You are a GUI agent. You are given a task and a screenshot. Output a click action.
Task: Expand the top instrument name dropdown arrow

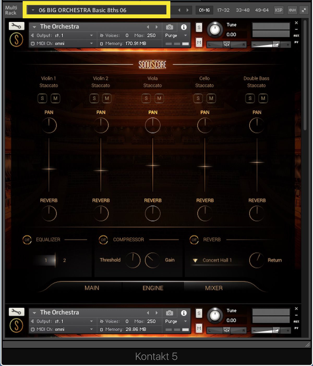pyautogui.click(x=34, y=27)
